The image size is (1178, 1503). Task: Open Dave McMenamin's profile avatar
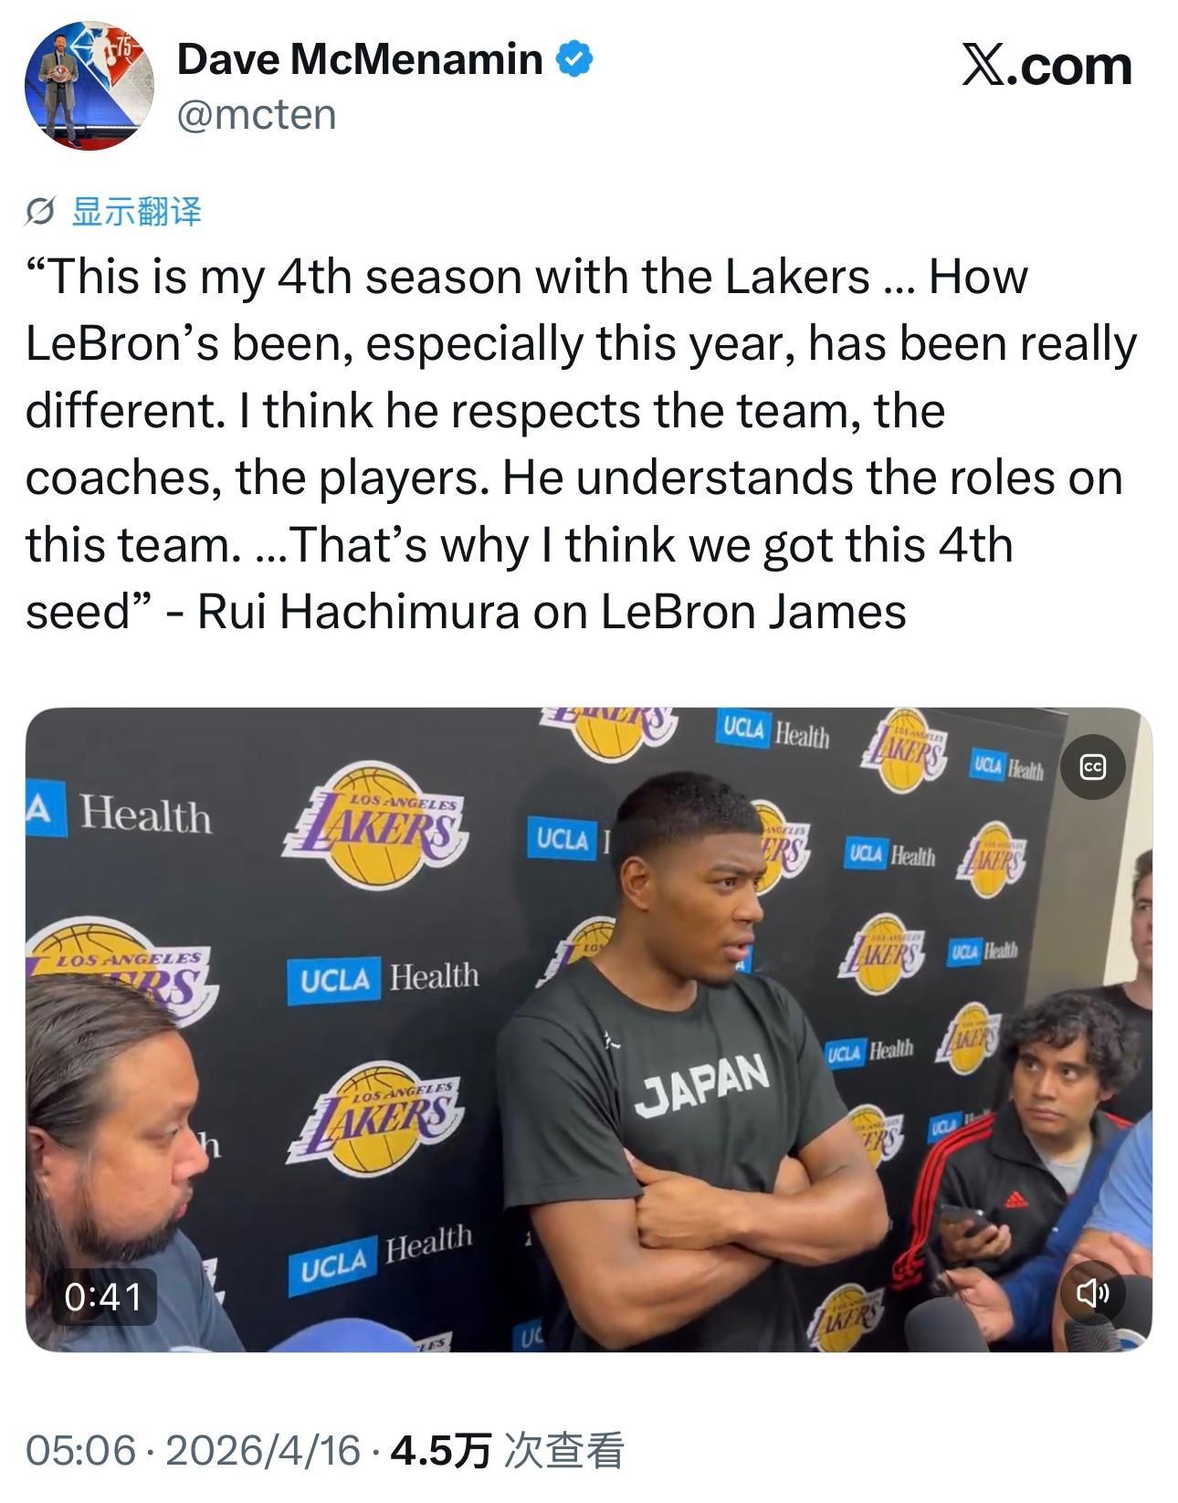point(89,86)
